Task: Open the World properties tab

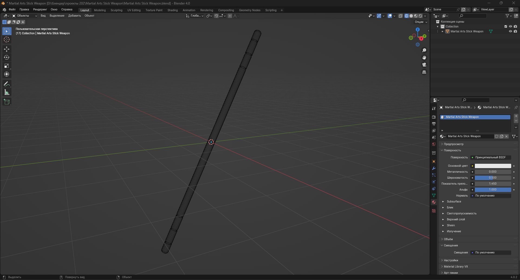Action: point(434,144)
